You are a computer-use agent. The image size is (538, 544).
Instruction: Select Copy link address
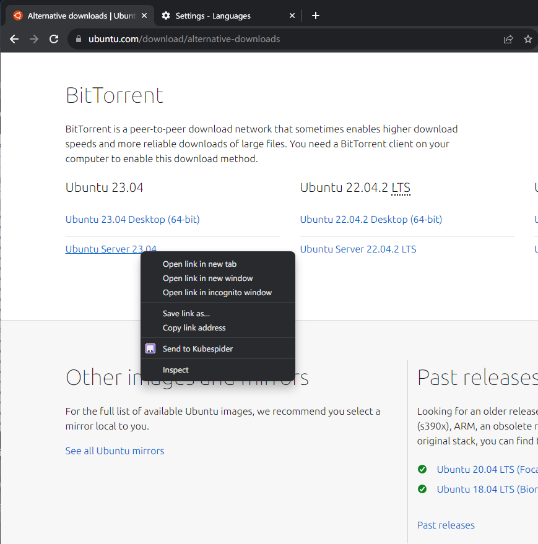pos(218,328)
